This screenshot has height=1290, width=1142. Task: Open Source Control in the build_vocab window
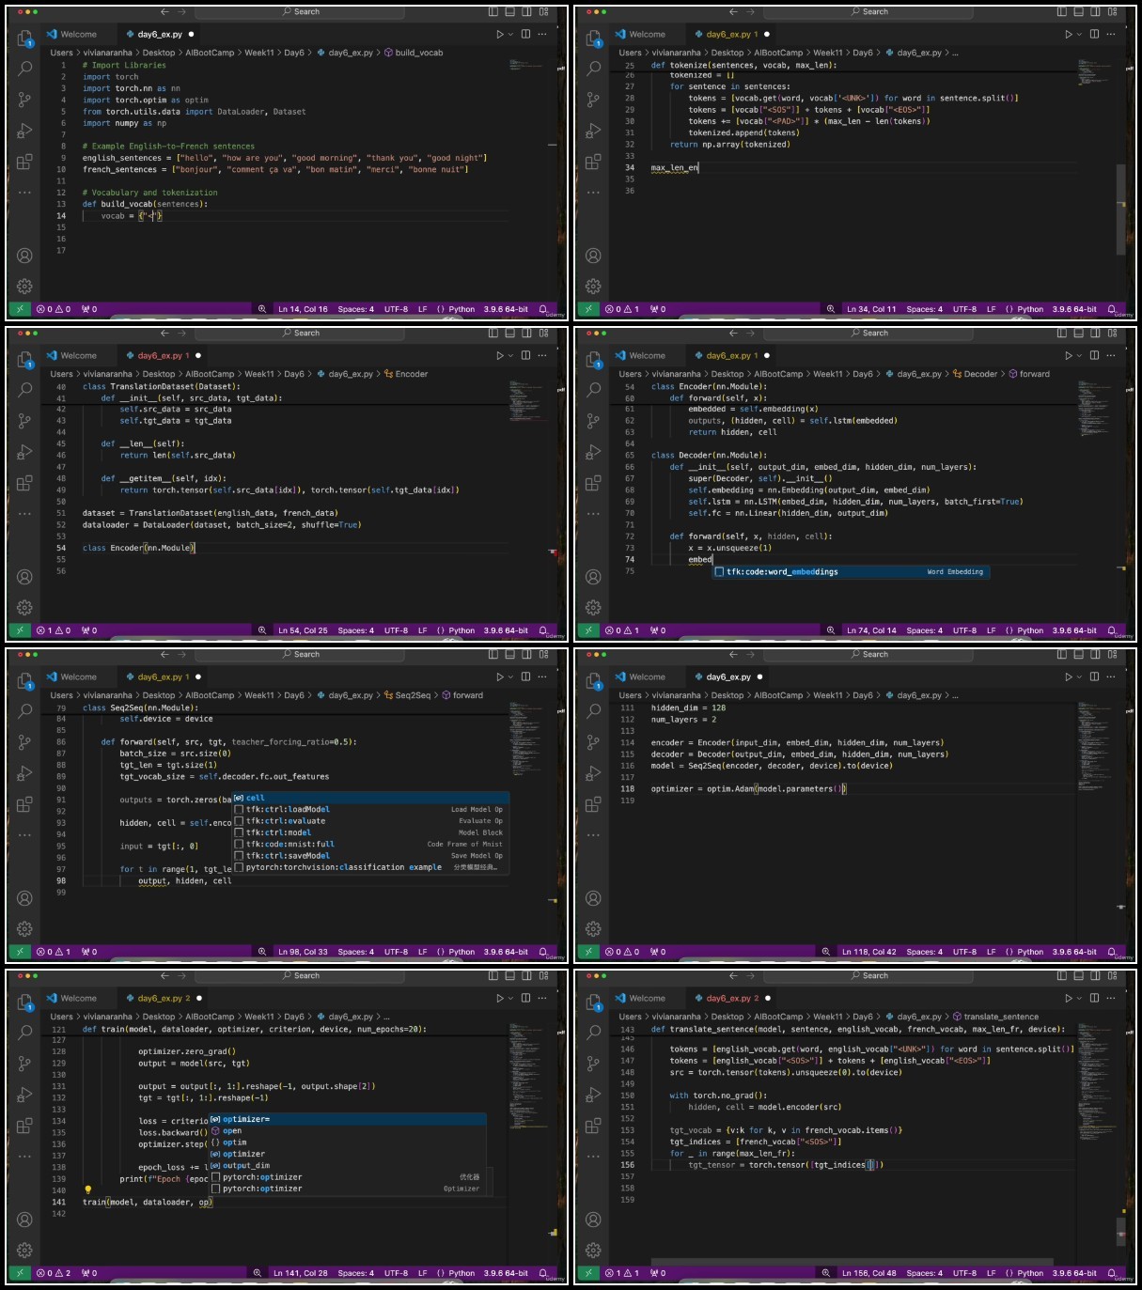coord(24,100)
